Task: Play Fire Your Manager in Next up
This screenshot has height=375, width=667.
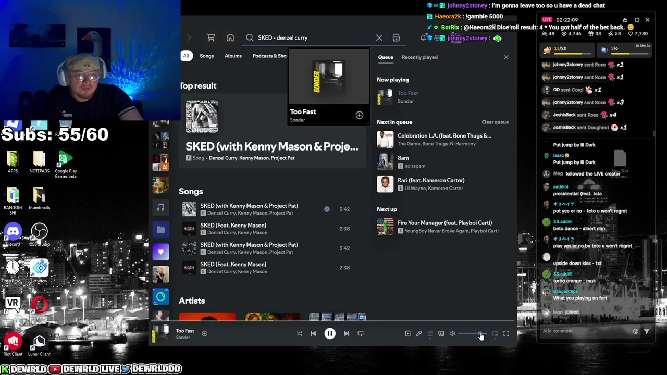Action: coord(443,227)
